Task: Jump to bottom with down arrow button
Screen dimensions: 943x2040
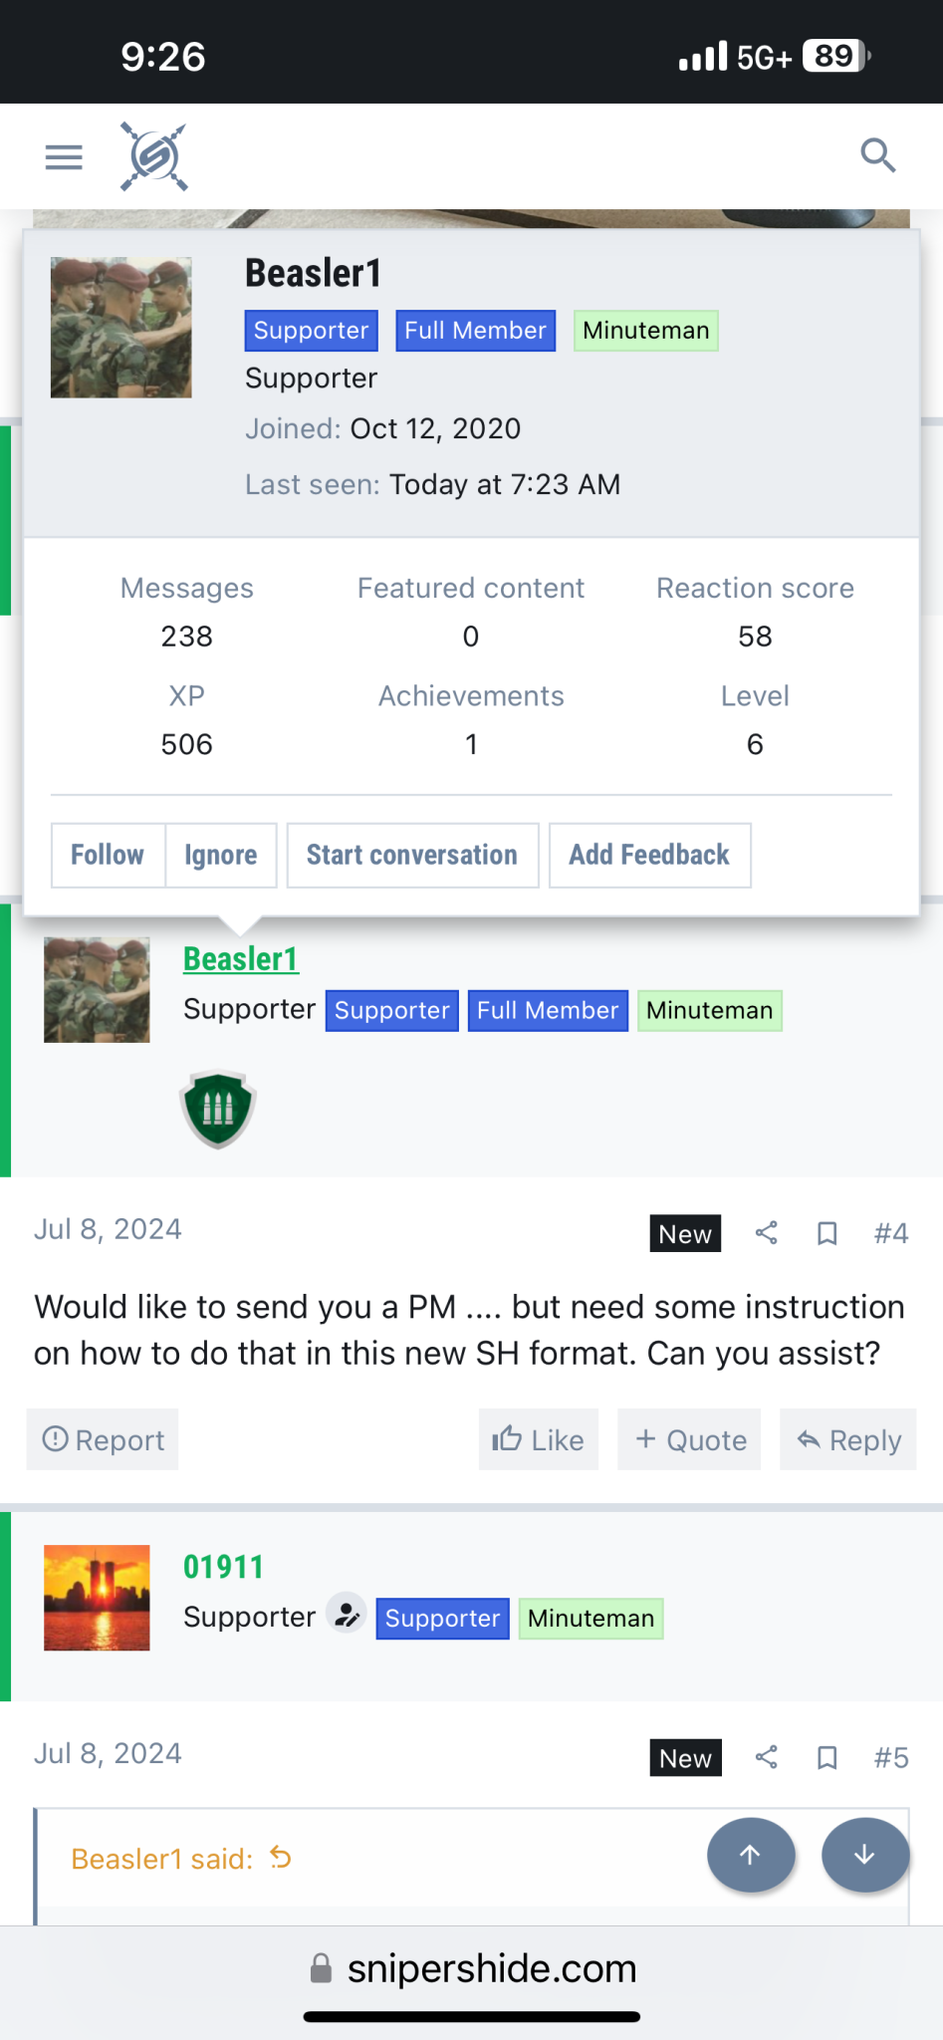Action: [x=865, y=1854]
